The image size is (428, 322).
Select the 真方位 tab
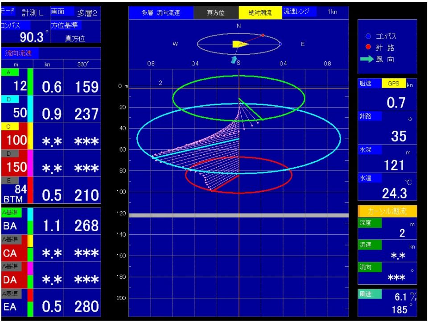coord(216,12)
